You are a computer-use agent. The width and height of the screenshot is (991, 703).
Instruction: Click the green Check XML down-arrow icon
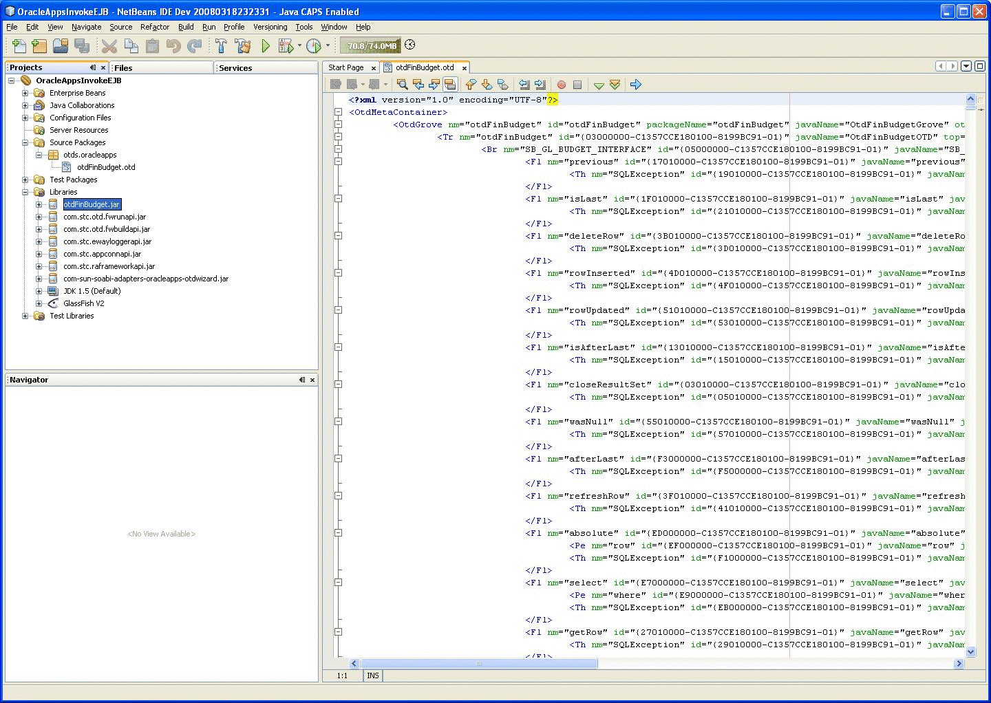pyautogui.click(x=599, y=85)
